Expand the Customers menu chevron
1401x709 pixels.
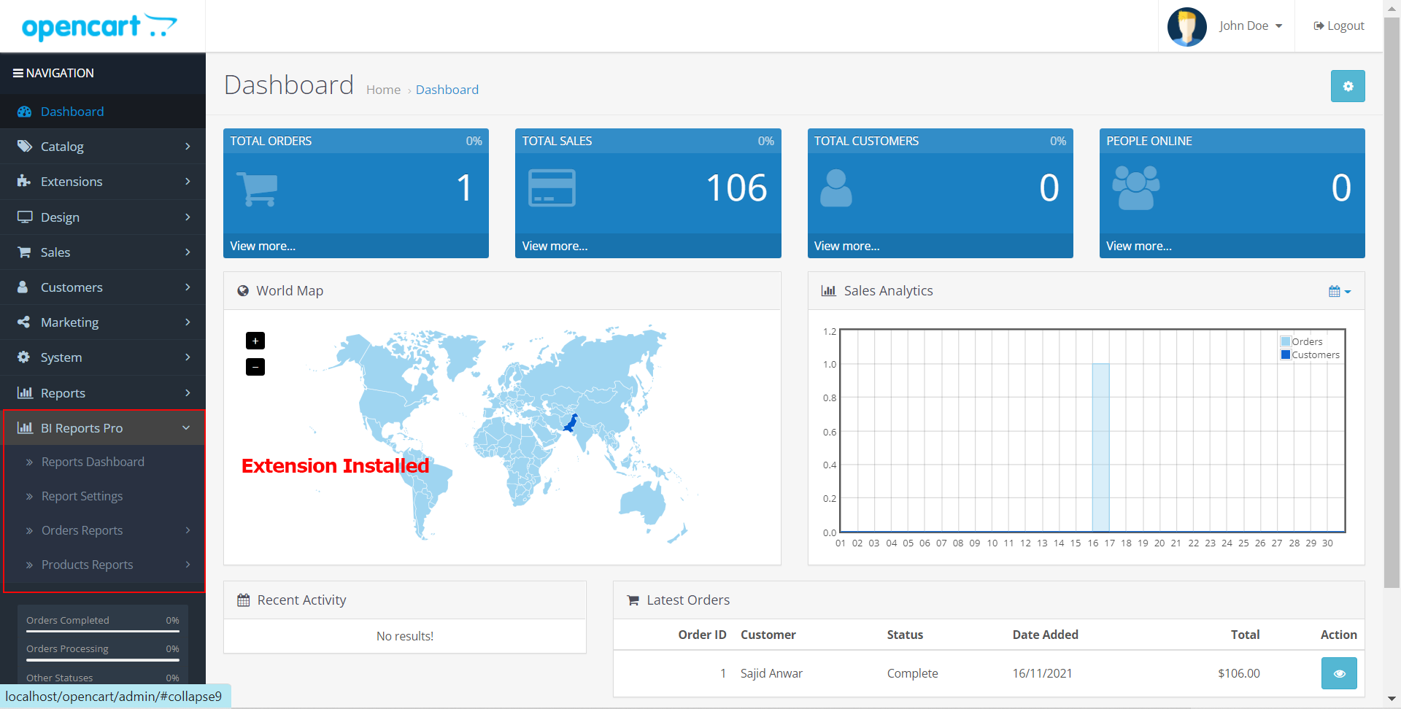tap(188, 287)
